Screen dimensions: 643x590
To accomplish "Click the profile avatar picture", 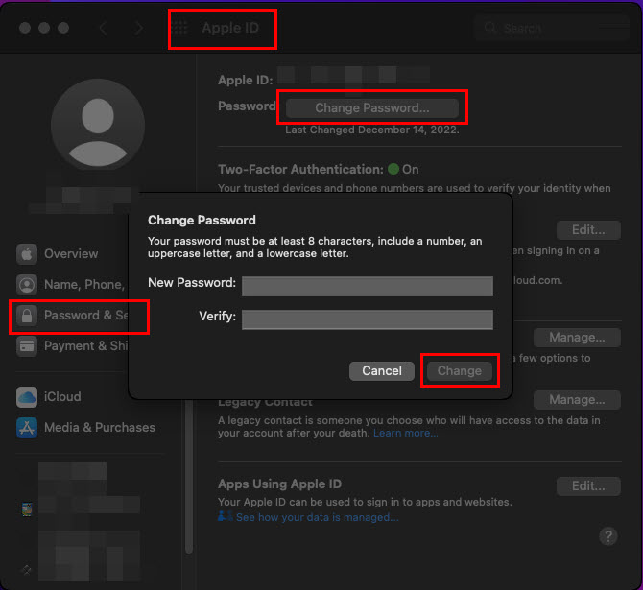I will [x=98, y=125].
